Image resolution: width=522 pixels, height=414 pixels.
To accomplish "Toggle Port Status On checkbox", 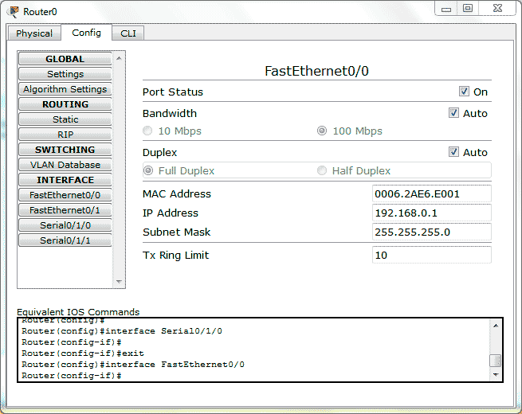I will pos(464,92).
